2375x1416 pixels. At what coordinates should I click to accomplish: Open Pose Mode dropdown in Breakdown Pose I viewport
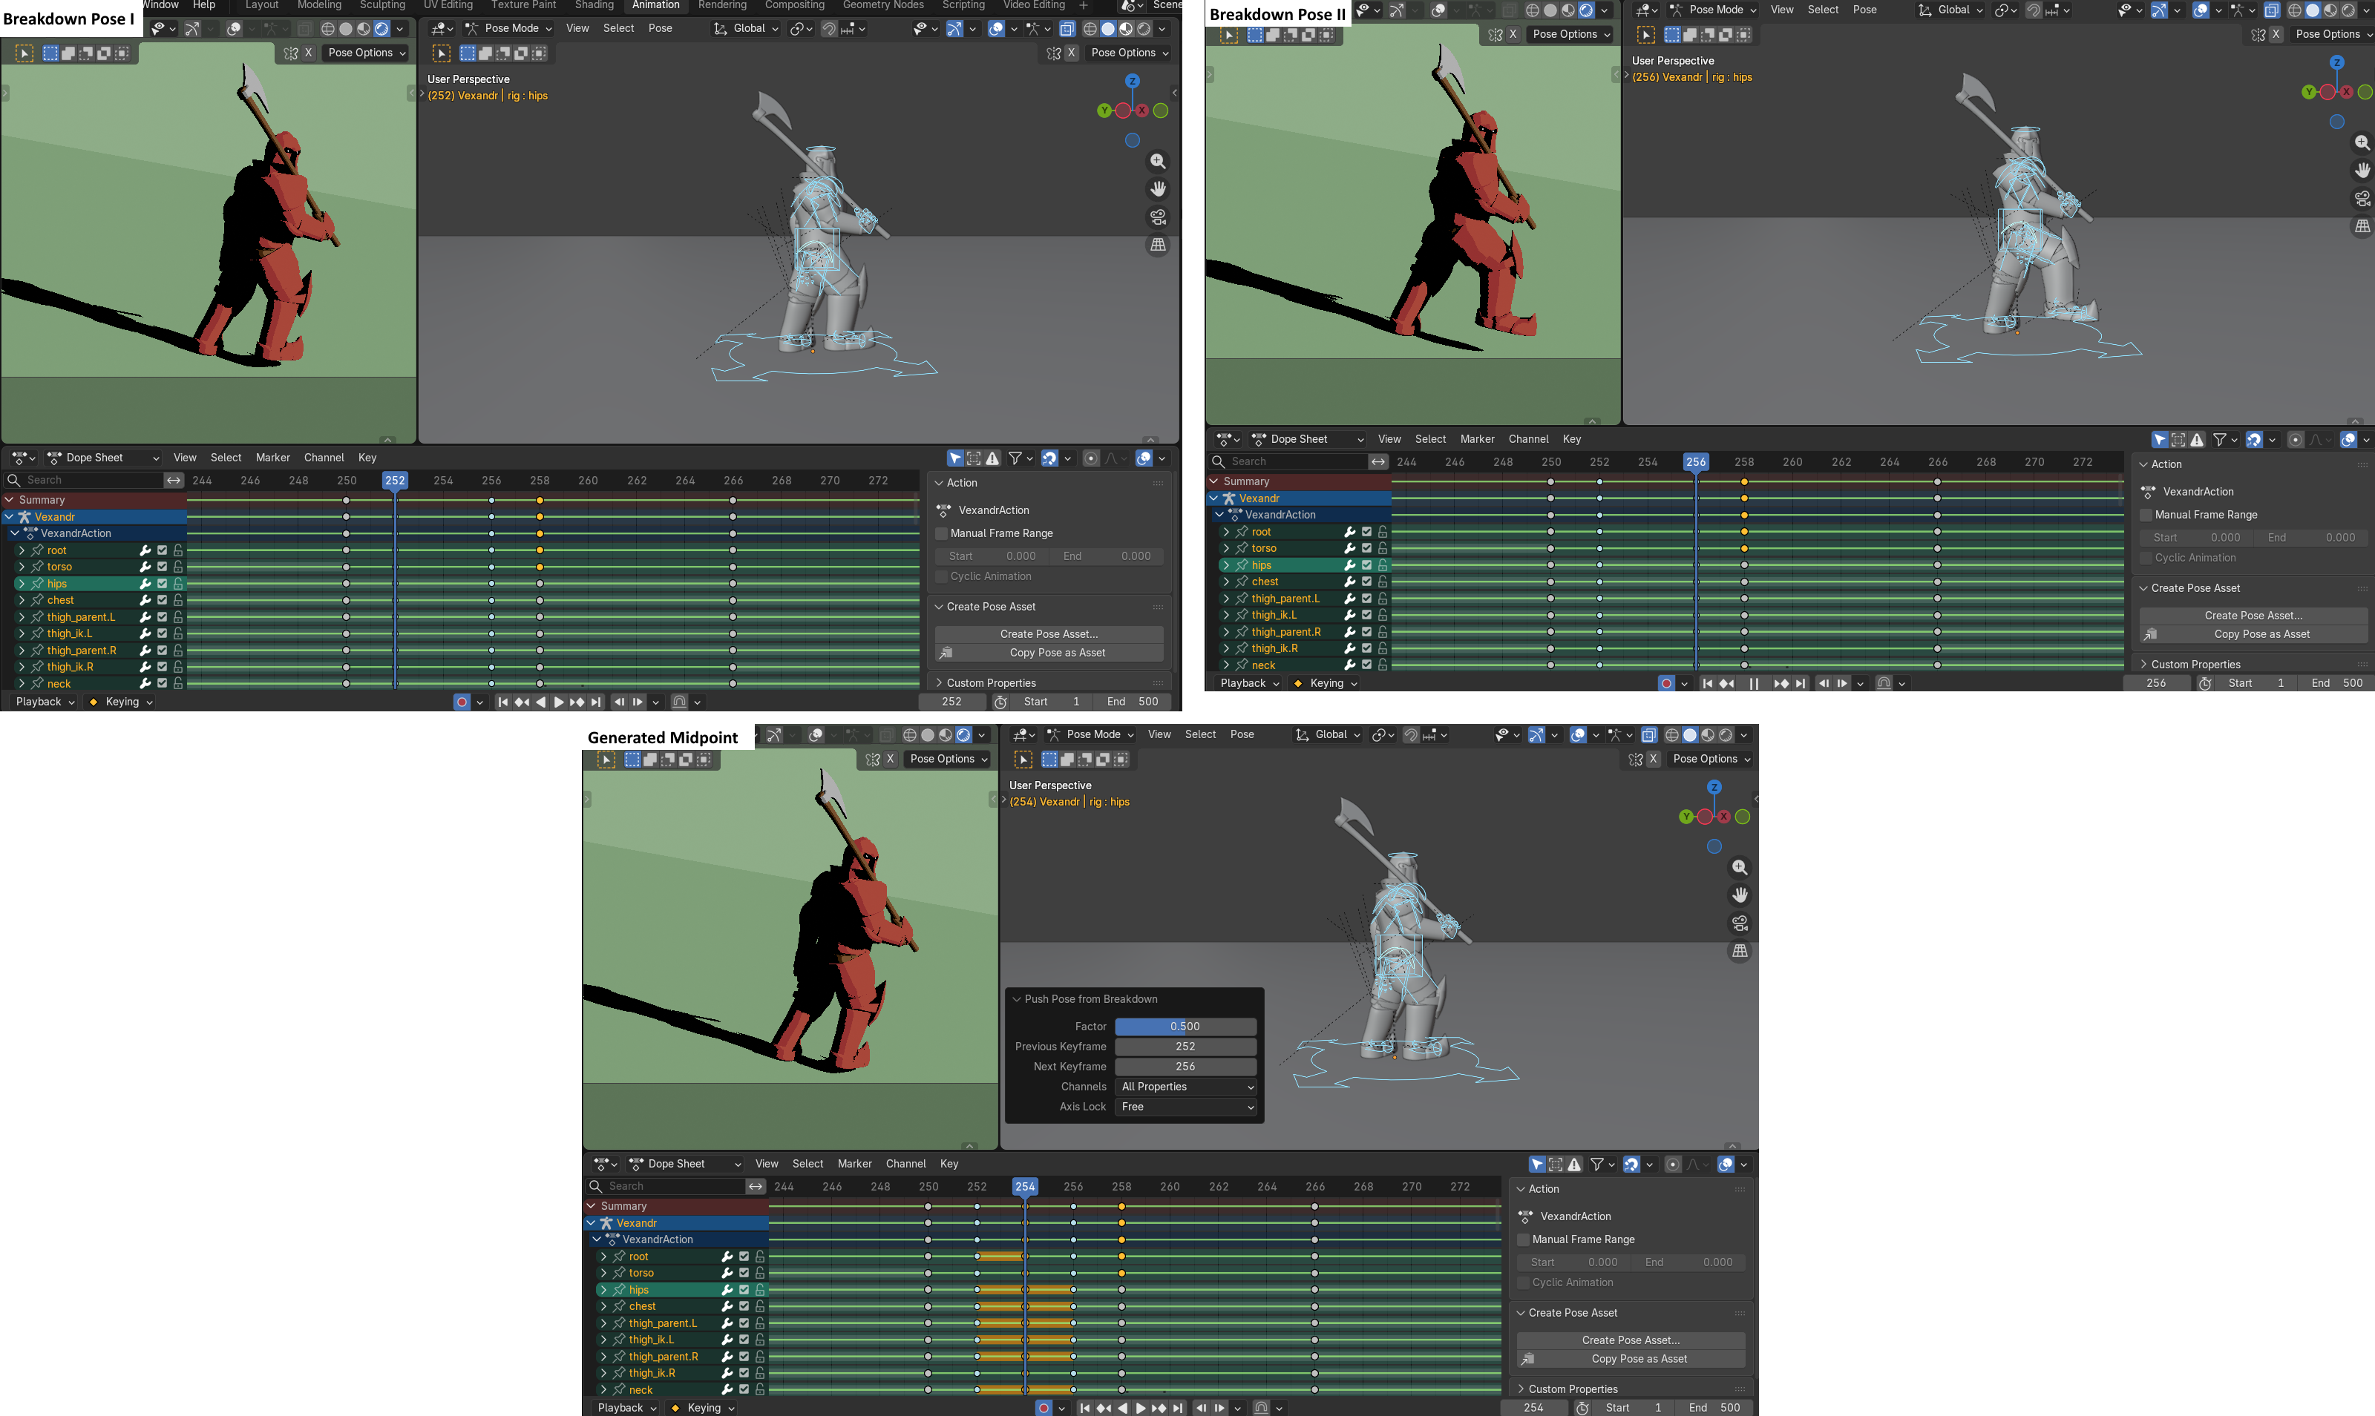tap(510, 29)
